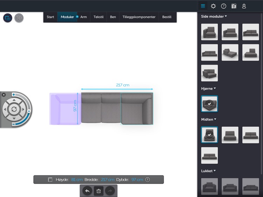Open the Start tab
The height and width of the screenshot is (197, 263).
point(50,17)
